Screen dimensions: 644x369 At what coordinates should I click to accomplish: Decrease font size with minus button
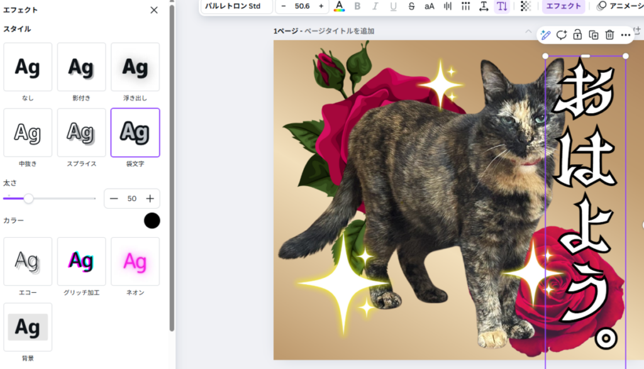coord(284,6)
